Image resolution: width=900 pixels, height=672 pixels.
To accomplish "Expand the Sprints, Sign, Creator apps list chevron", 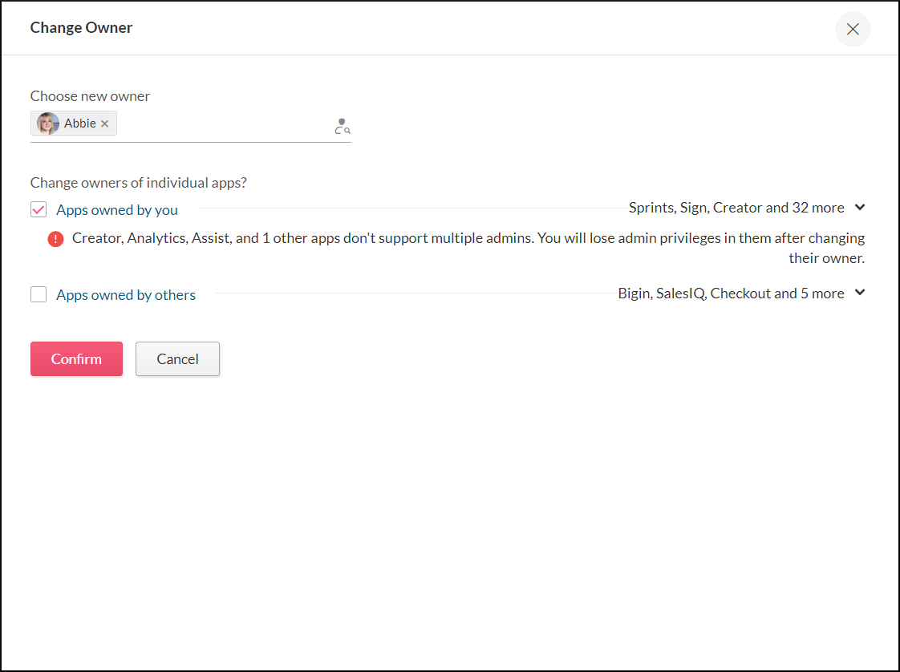I will click(x=859, y=207).
